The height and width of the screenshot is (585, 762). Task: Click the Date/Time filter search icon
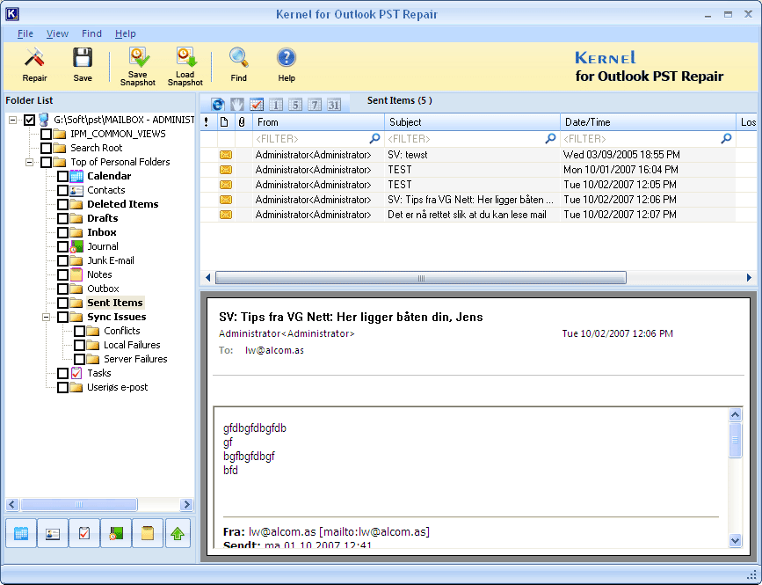click(x=726, y=139)
